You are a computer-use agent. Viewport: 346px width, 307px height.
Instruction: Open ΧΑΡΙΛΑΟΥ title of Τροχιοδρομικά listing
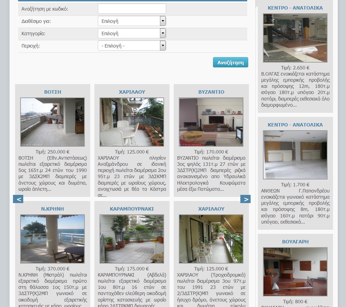211,209
